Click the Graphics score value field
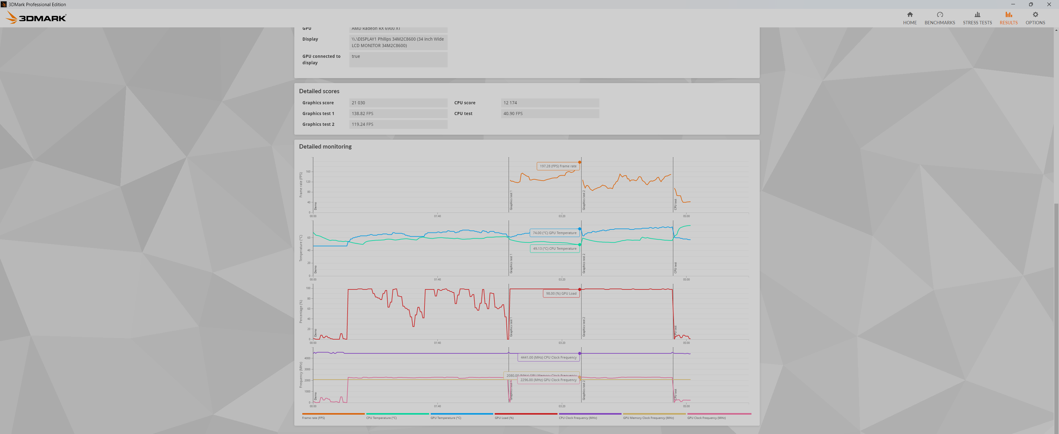 click(x=397, y=103)
